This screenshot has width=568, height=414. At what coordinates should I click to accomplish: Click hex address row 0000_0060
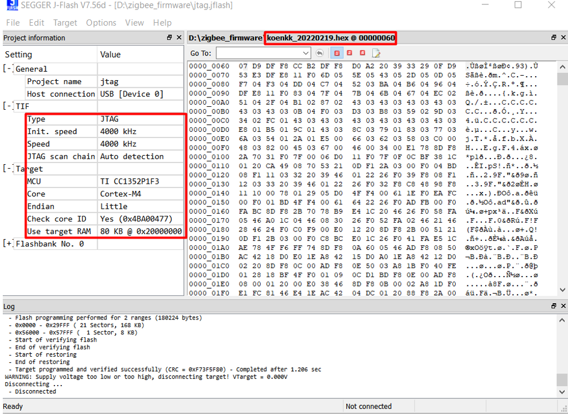(209, 66)
